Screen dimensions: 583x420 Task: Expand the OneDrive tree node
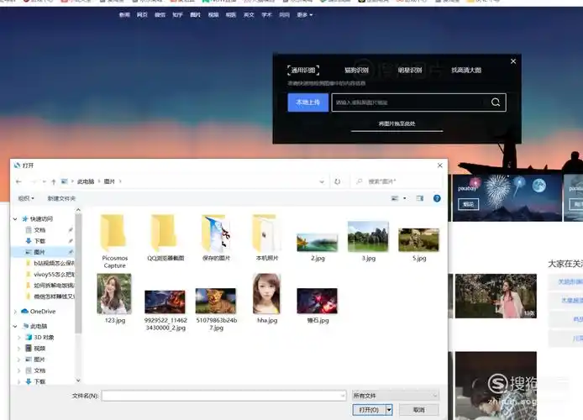[16, 311]
